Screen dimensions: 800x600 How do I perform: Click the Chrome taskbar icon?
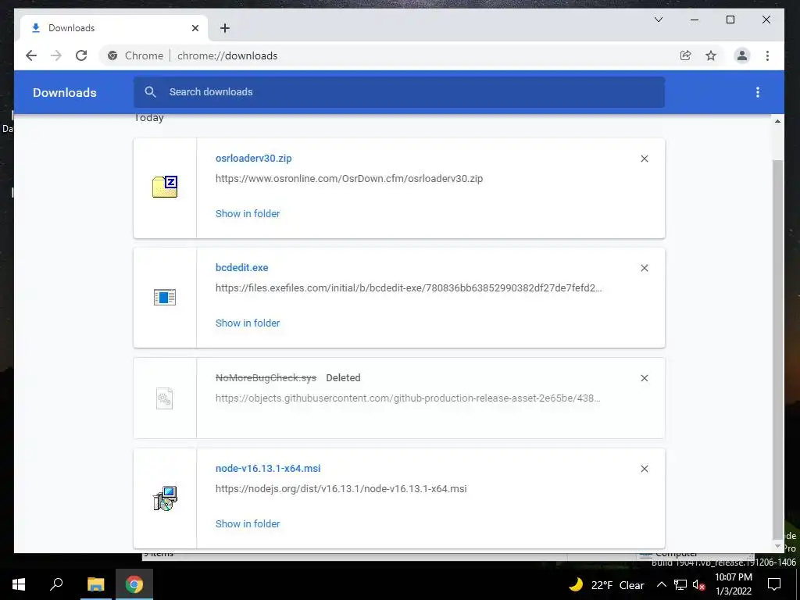134,584
